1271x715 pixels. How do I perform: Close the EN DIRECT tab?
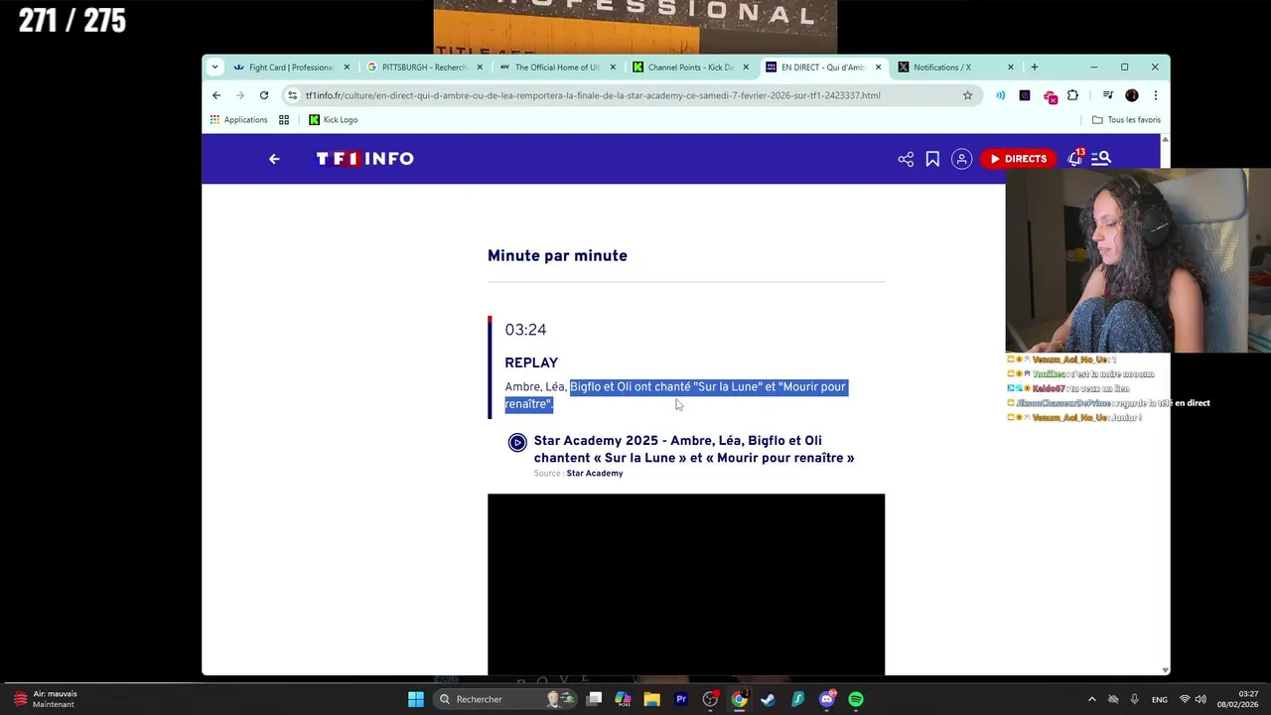coord(878,68)
